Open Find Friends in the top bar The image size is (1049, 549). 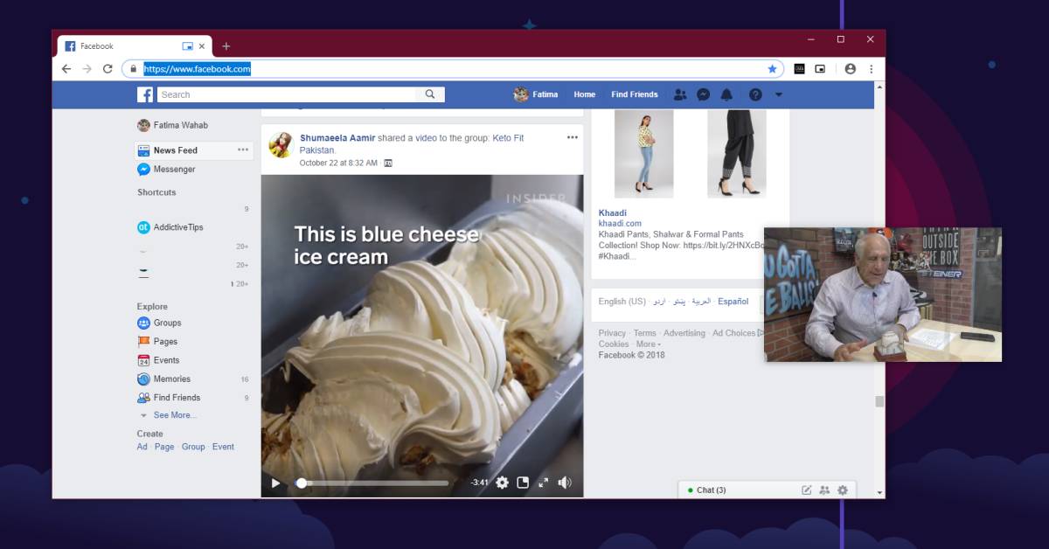tap(635, 94)
